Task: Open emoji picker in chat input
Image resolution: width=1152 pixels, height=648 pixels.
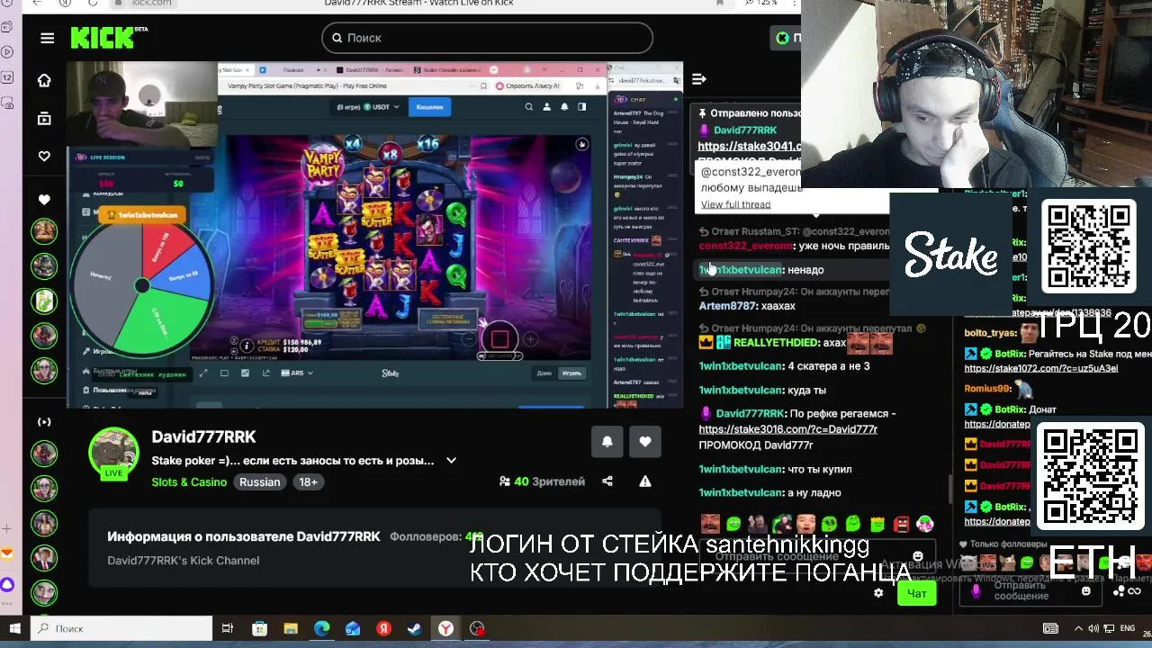Action: click(917, 557)
